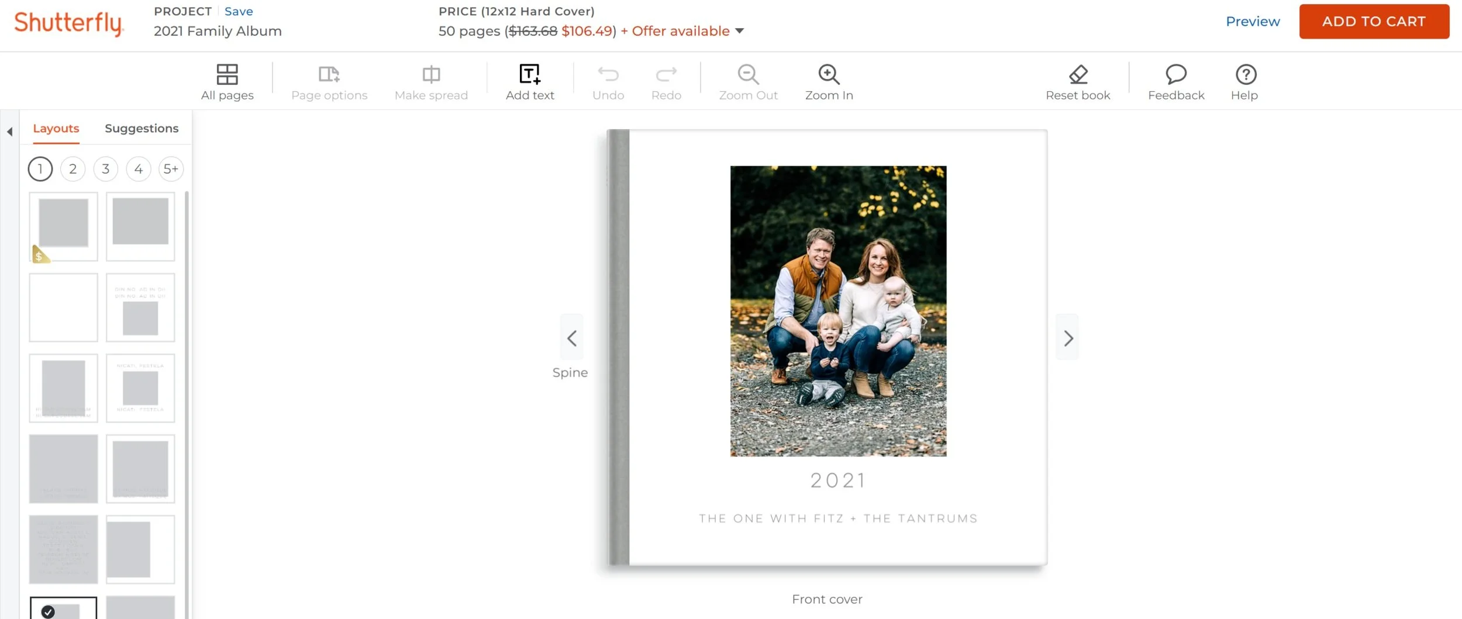This screenshot has height=619, width=1462.
Task: Filter layouts by 5+ photos
Action: [x=170, y=168]
